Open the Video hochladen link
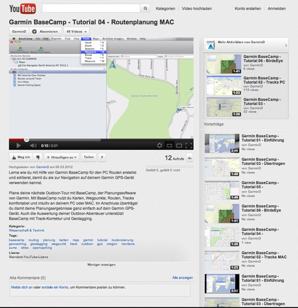This screenshot has height=308, width=298. point(197,9)
